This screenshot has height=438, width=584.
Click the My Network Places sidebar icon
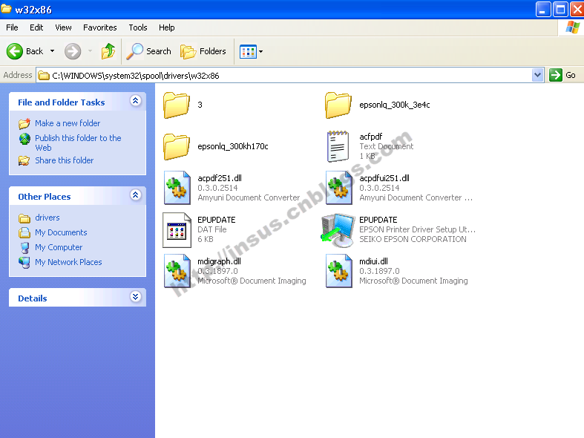(x=24, y=262)
